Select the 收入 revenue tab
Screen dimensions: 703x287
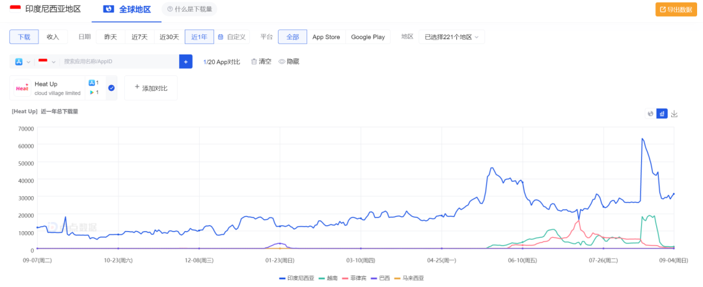pyautogui.click(x=53, y=37)
